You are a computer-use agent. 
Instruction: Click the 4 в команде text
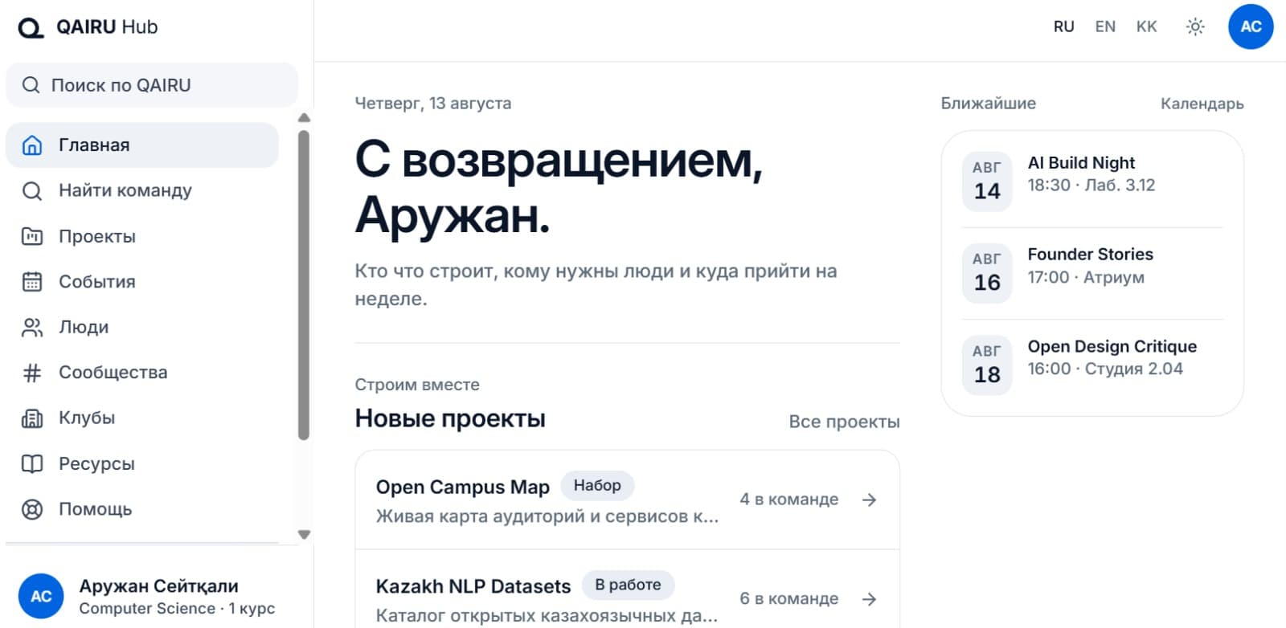788,500
